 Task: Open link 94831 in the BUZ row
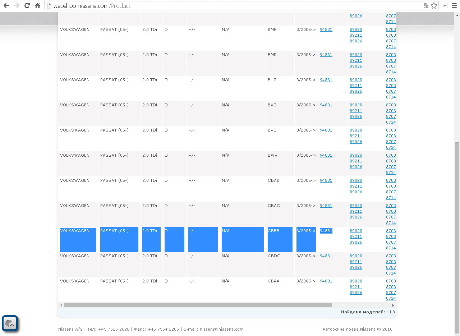point(326,80)
